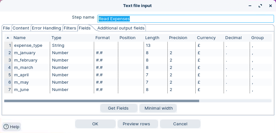
Task: Minimize the Text file input dialog
Action: [x=250, y=6]
